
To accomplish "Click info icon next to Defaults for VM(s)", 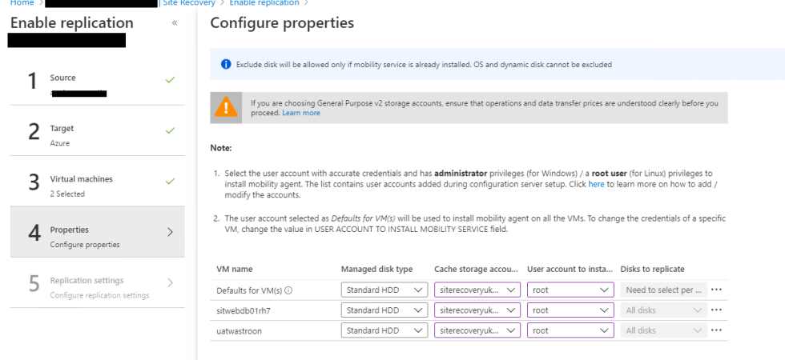I will pos(288,290).
